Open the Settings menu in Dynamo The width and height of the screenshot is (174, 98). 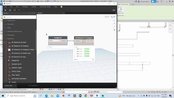pos(34,7)
